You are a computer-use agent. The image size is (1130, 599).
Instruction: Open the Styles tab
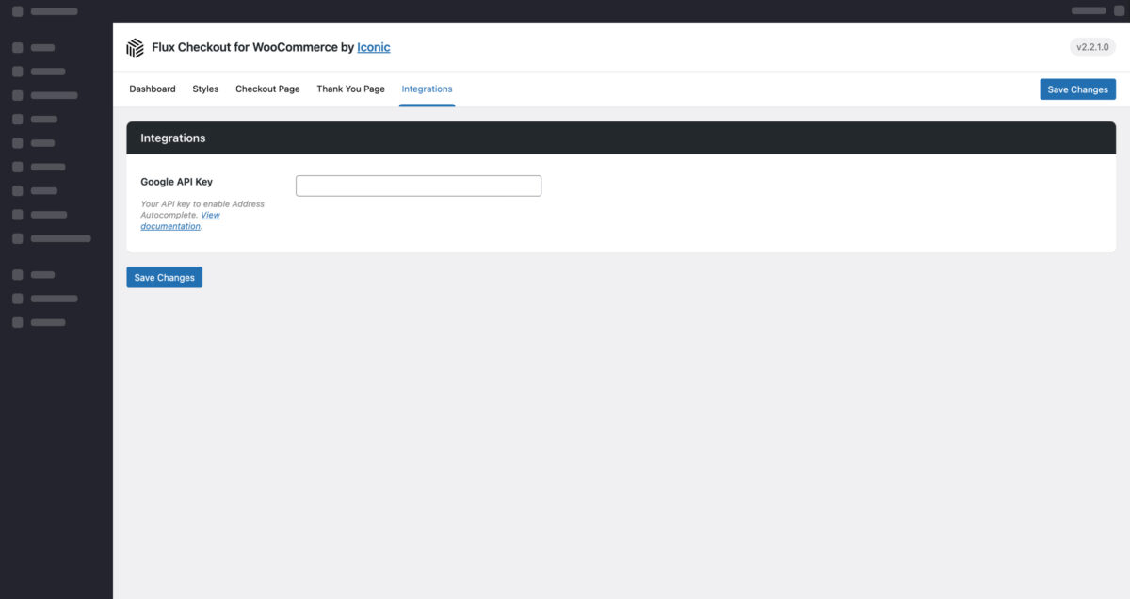pos(205,89)
